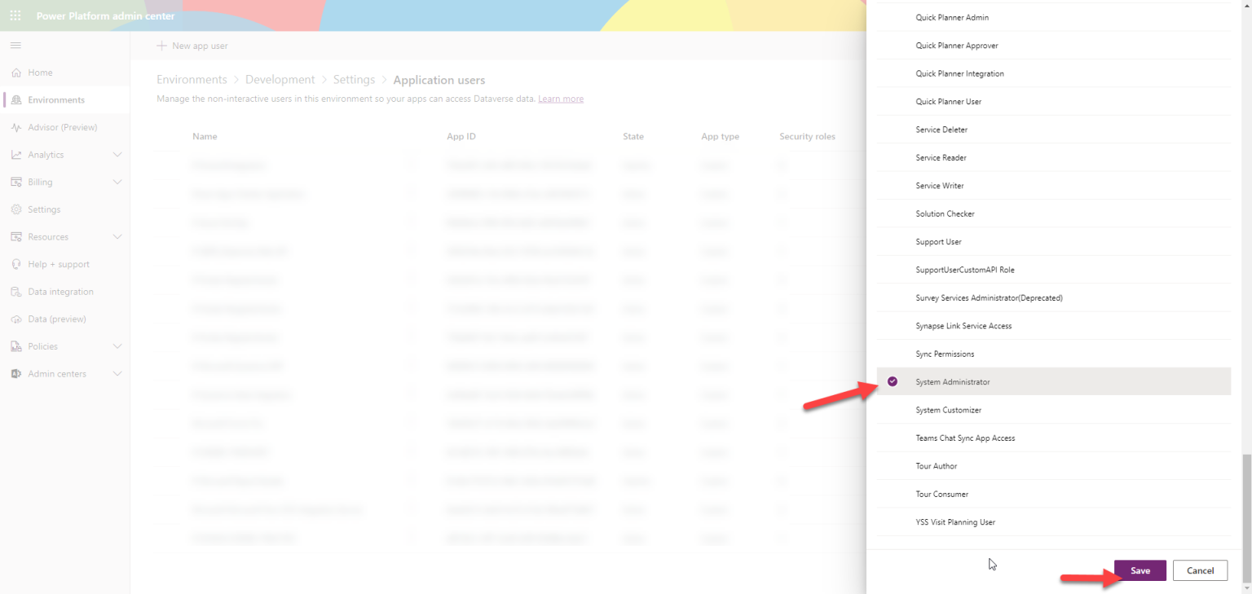The width and height of the screenshot is (1252, 594).
Task: Select the Quick Planner Integration role
Action: [x=1054, y=73]
